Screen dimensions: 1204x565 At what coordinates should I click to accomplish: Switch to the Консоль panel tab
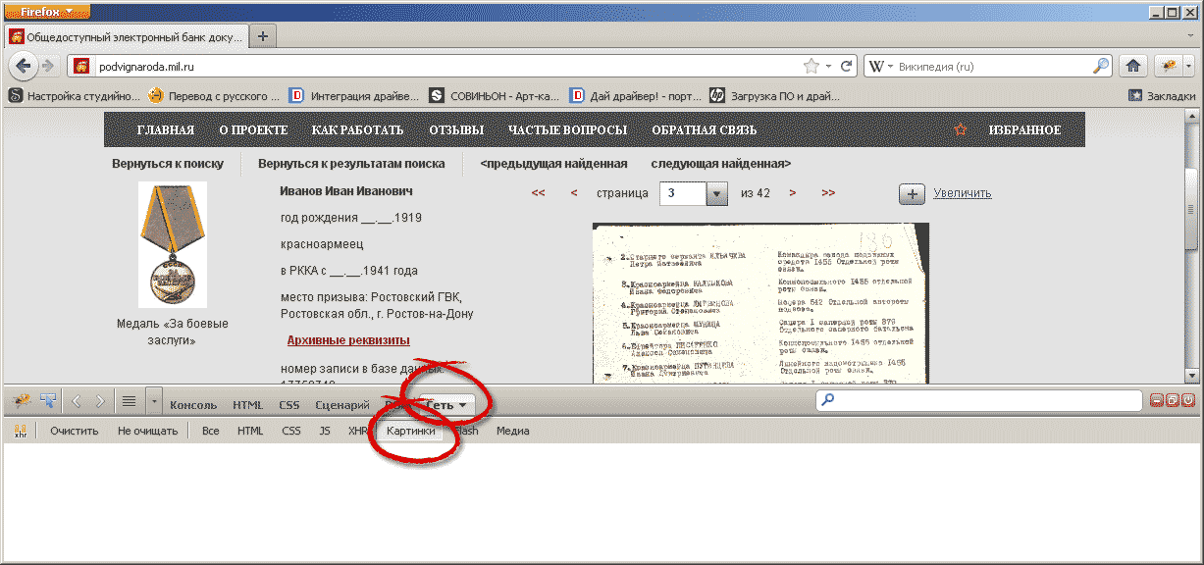[x=193, y=404]
